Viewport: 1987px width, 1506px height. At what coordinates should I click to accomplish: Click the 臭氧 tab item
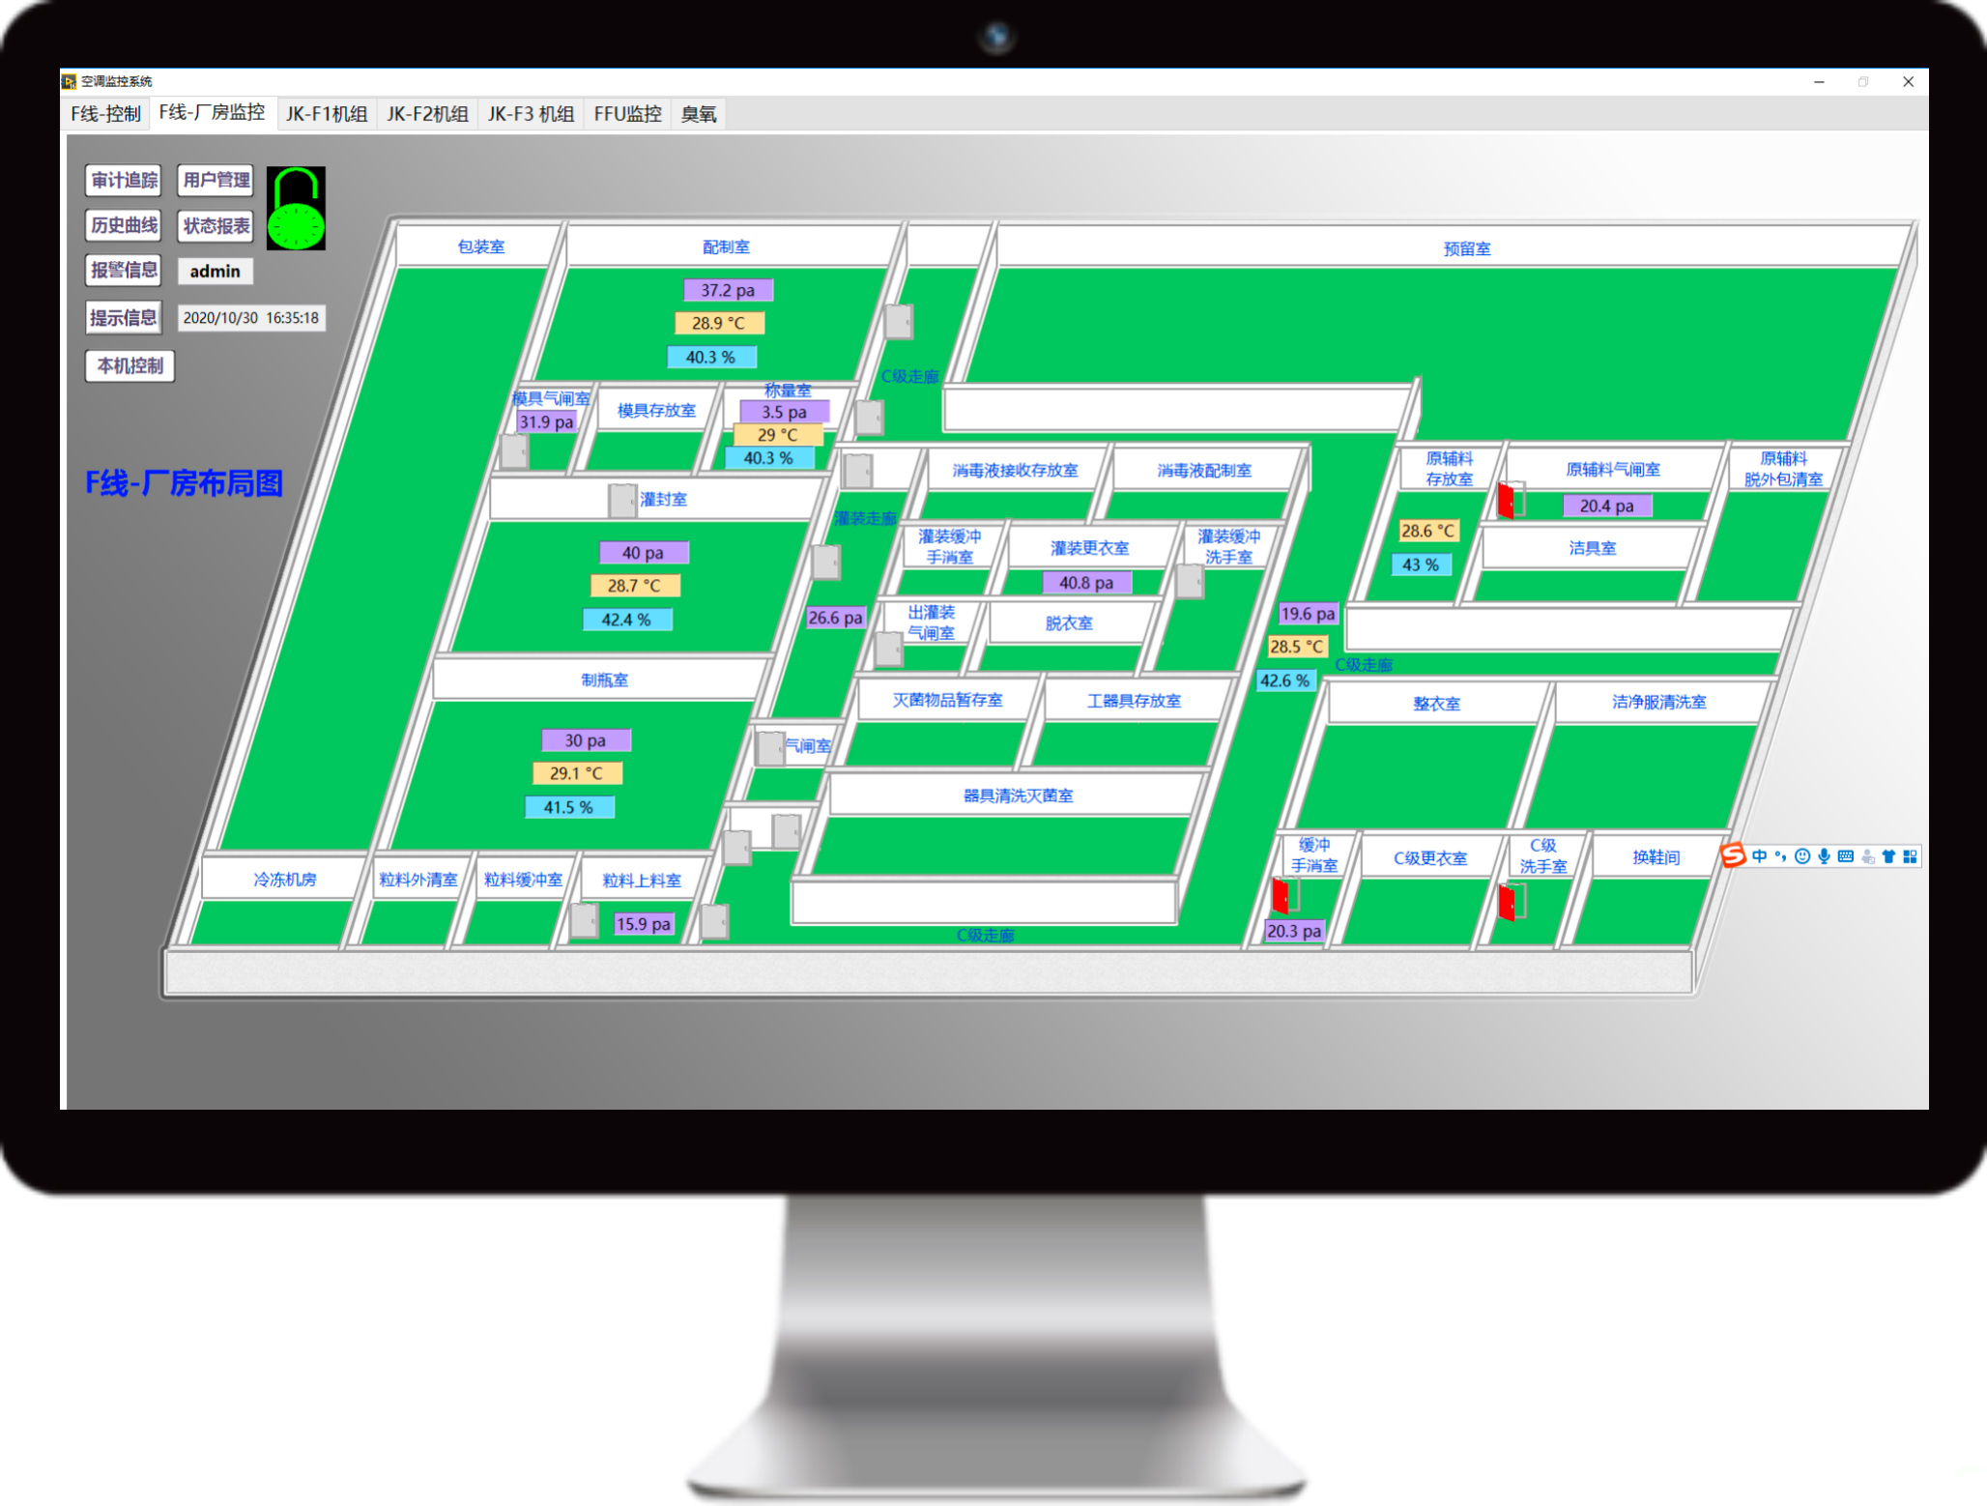click(712, 112)
